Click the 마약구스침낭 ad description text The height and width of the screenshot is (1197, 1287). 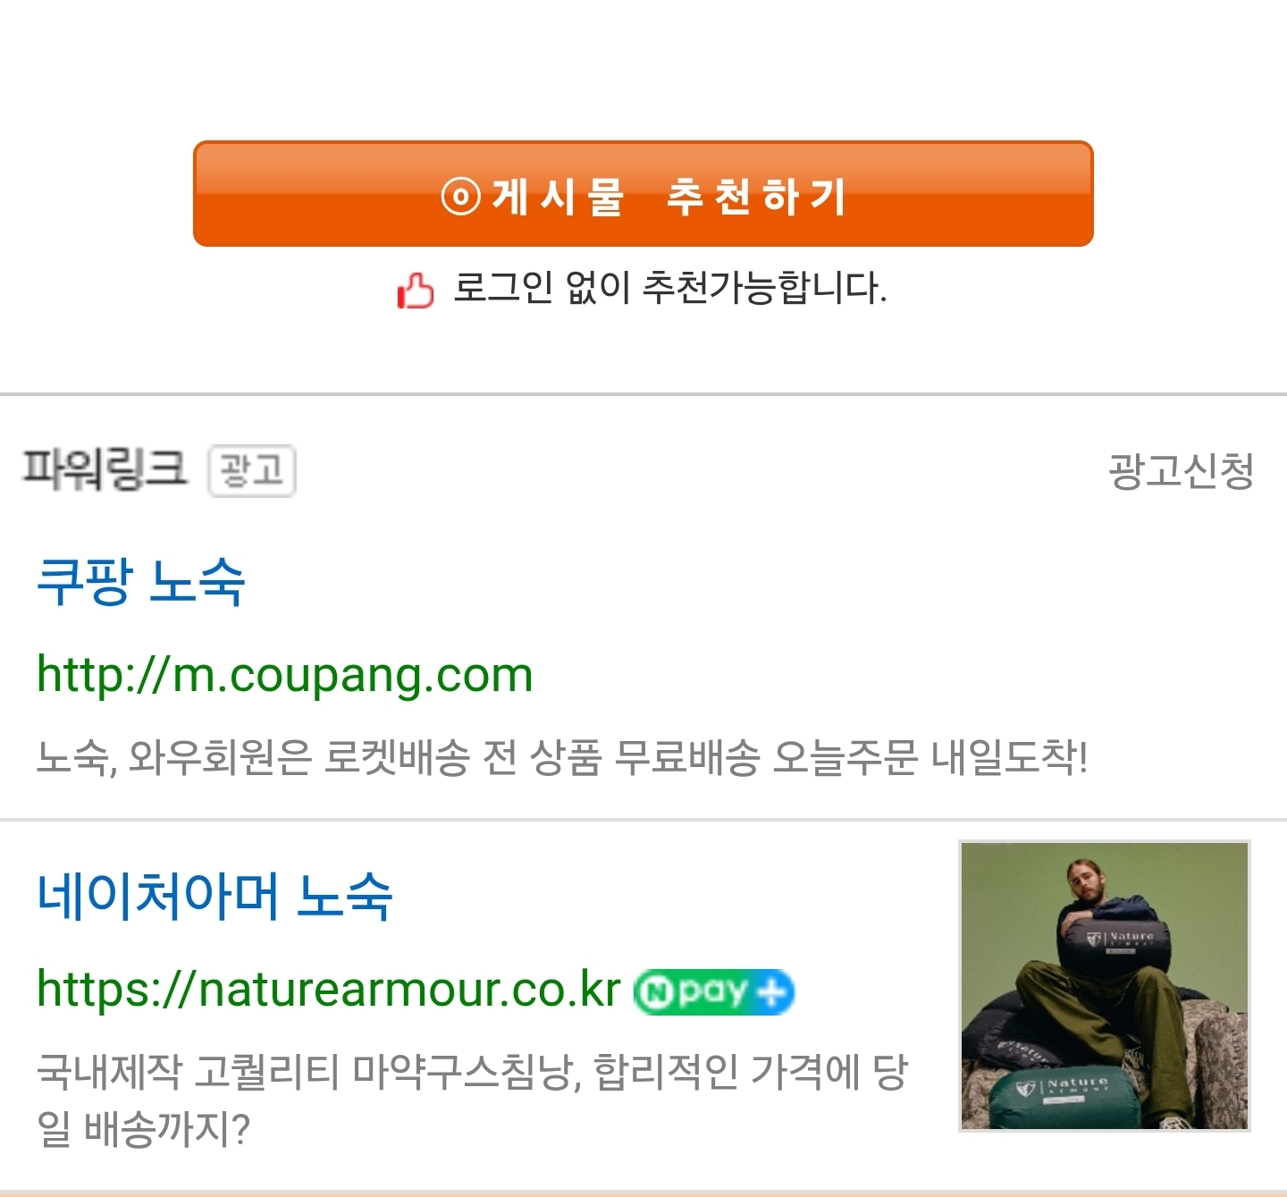[x=473, y=1100]
